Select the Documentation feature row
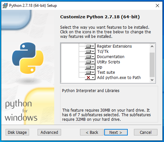Image resolution: width=164 pixels, height=142 pixels. pyautogui.click(x=111, y=57)
